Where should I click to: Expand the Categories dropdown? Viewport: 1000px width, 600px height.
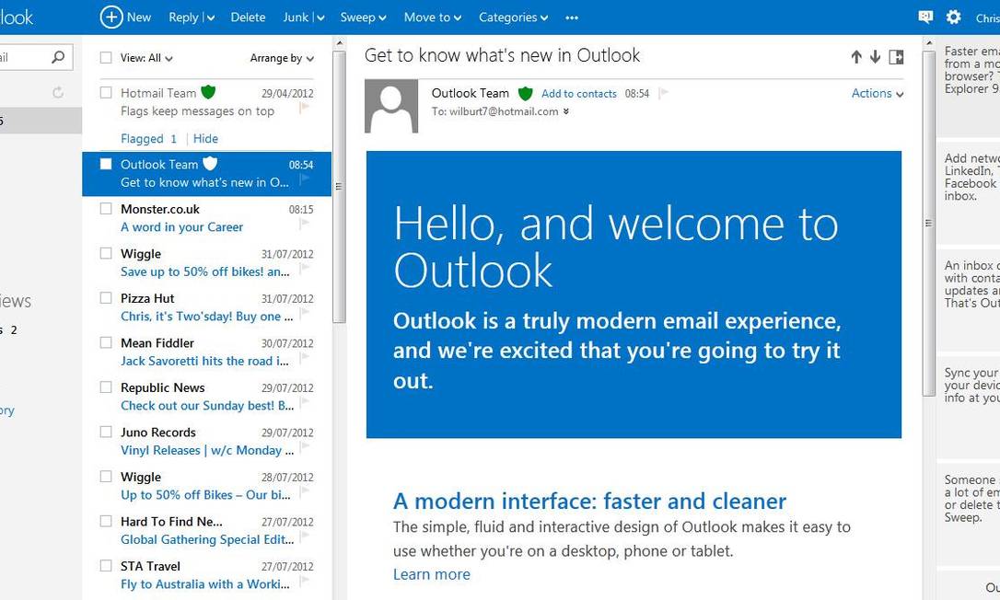tap(513, 17)
